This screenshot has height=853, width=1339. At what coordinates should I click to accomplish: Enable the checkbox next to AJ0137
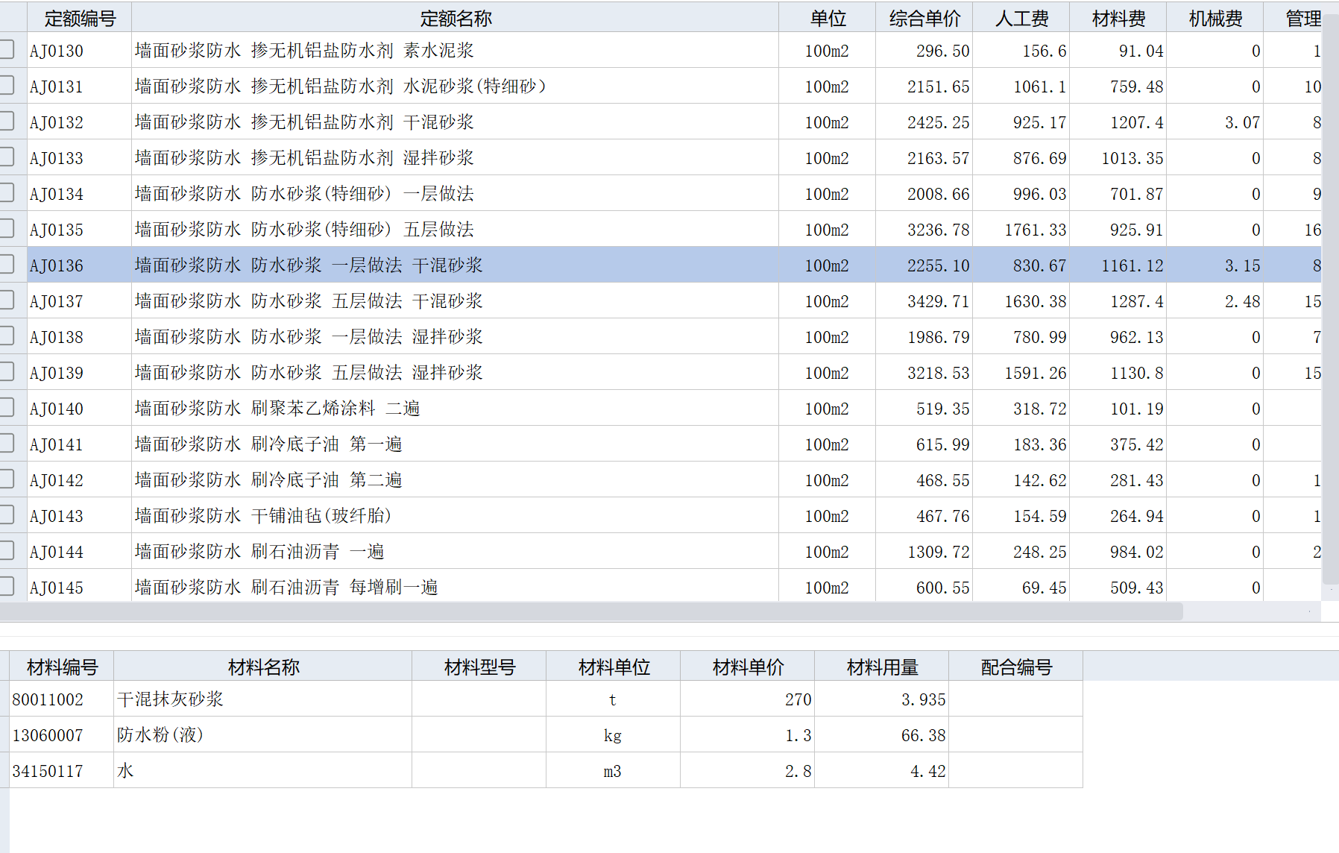click(7, 300)
